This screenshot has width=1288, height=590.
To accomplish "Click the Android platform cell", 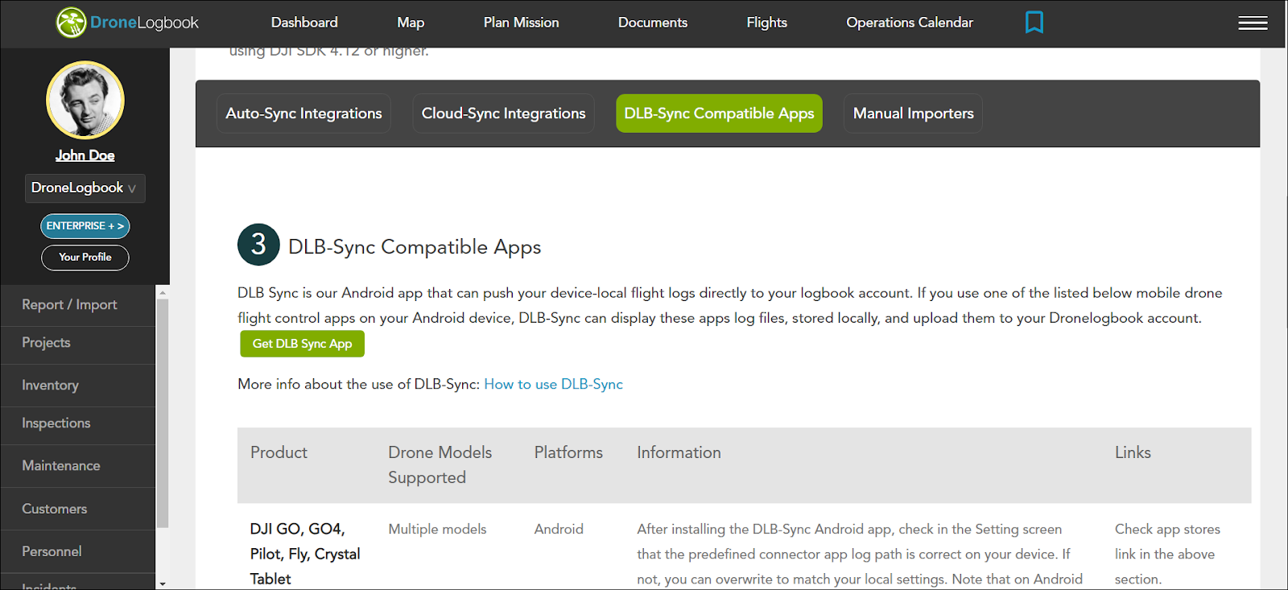I will click(559, 529).
